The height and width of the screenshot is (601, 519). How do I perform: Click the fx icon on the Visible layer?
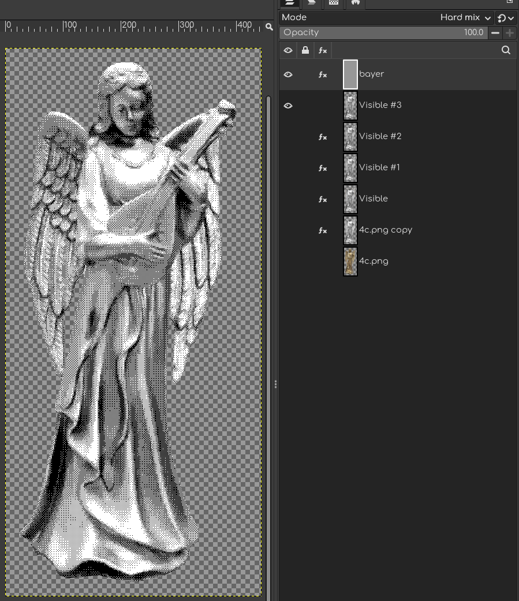coord(323,199)
